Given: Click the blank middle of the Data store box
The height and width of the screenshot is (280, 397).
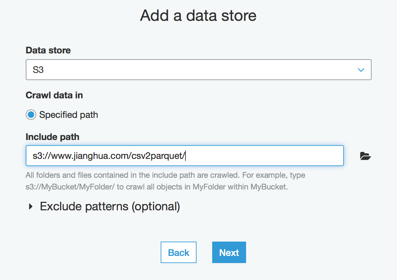Looking at the screenshot, I should point(196,70).
